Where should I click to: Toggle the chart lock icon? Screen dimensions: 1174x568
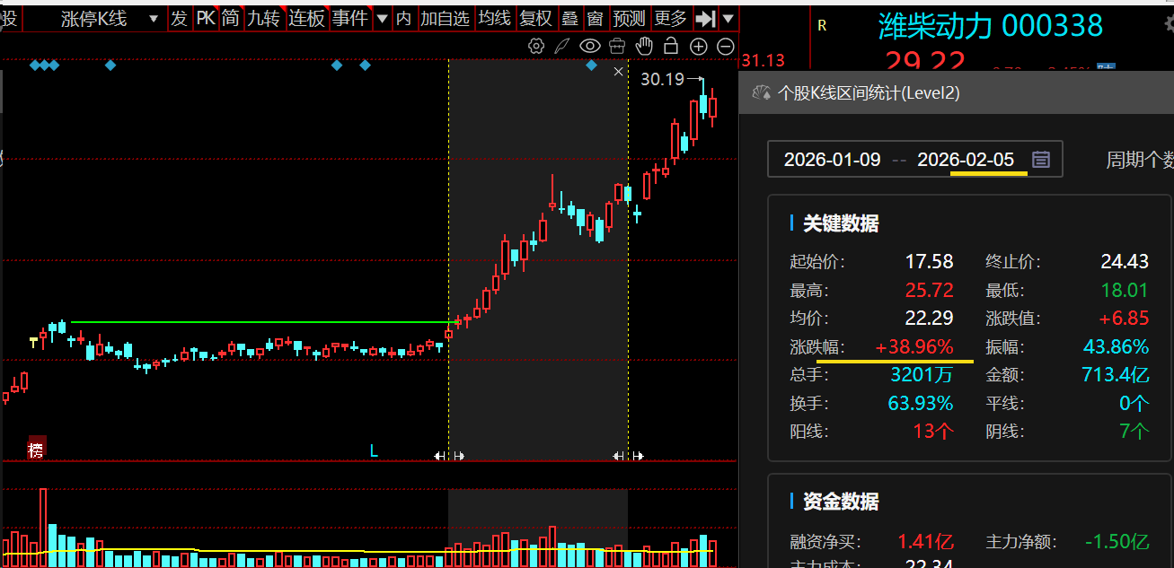(x=670, y=46)
